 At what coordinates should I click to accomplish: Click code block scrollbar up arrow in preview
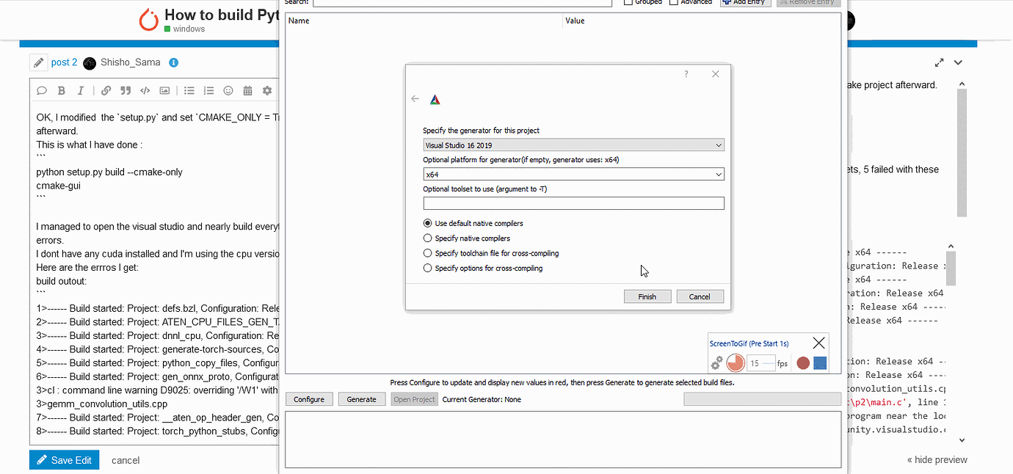point(951,247)
